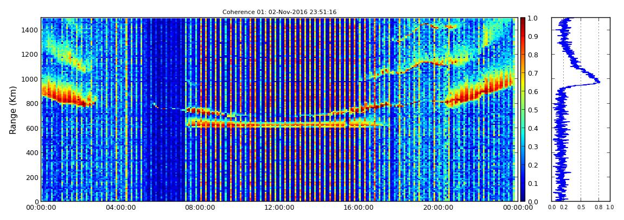
Task: Click the 600 range tick label
Action: click(32, 128)
